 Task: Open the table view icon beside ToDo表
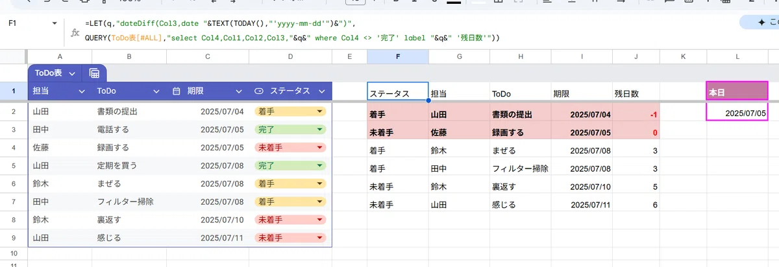[x=94, y=73]
